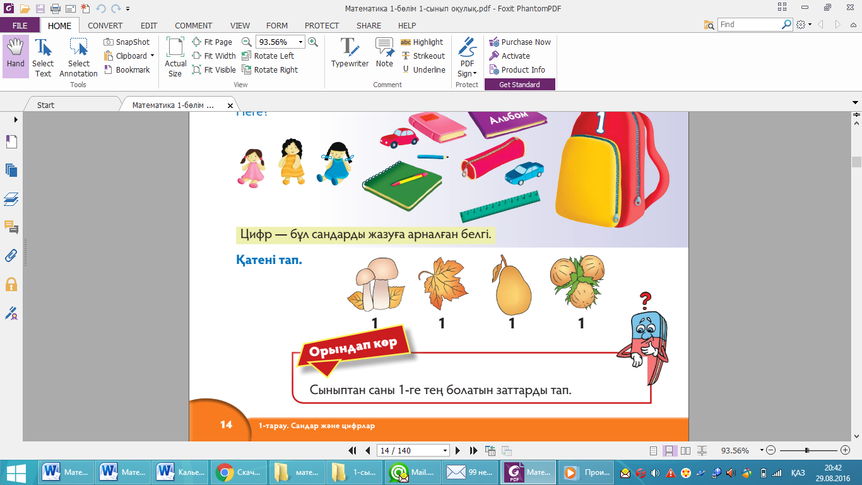Select the Typewriter tool
The image size is (862, 485).
[350, 52]
